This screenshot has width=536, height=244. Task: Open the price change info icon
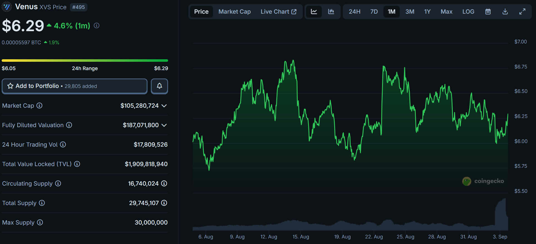click(97, 26)
